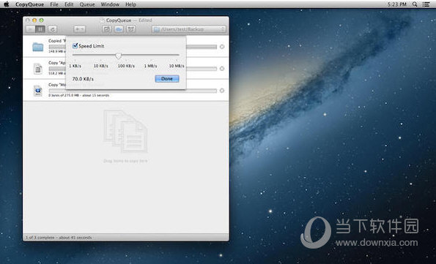Open the Edit menu
This screenshot has width=436, height=264.
69,4
